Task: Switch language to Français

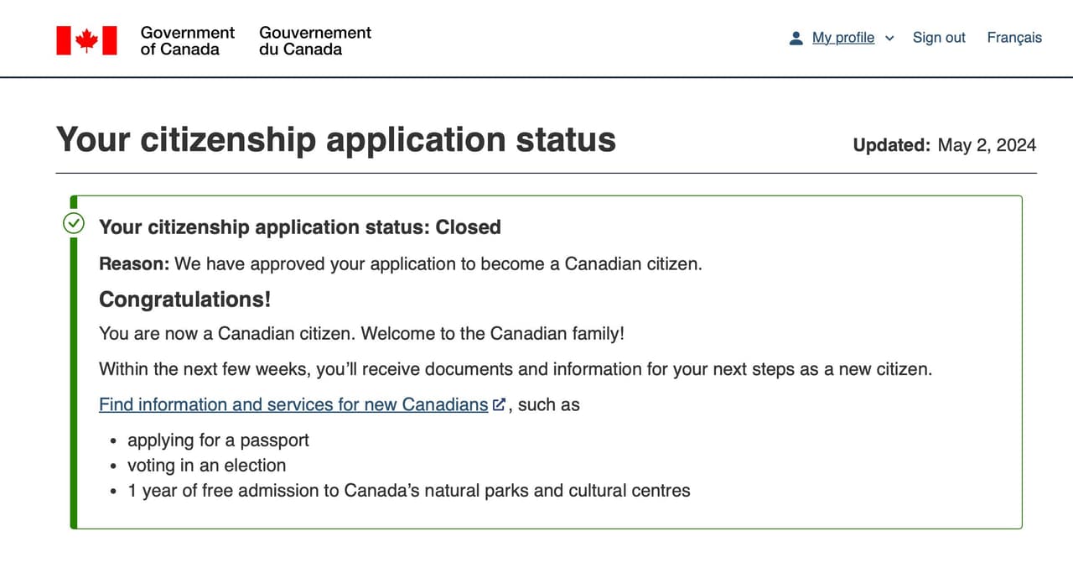Action: tap(1014, 38)
